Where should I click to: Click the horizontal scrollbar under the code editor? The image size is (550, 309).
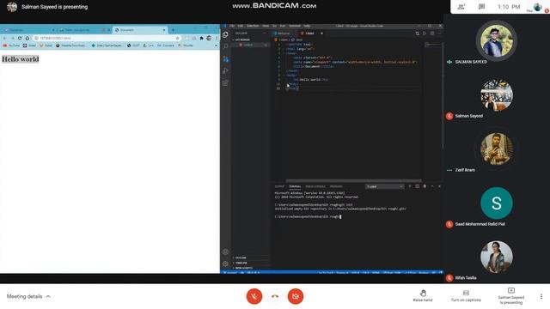(x=353, y=181)
